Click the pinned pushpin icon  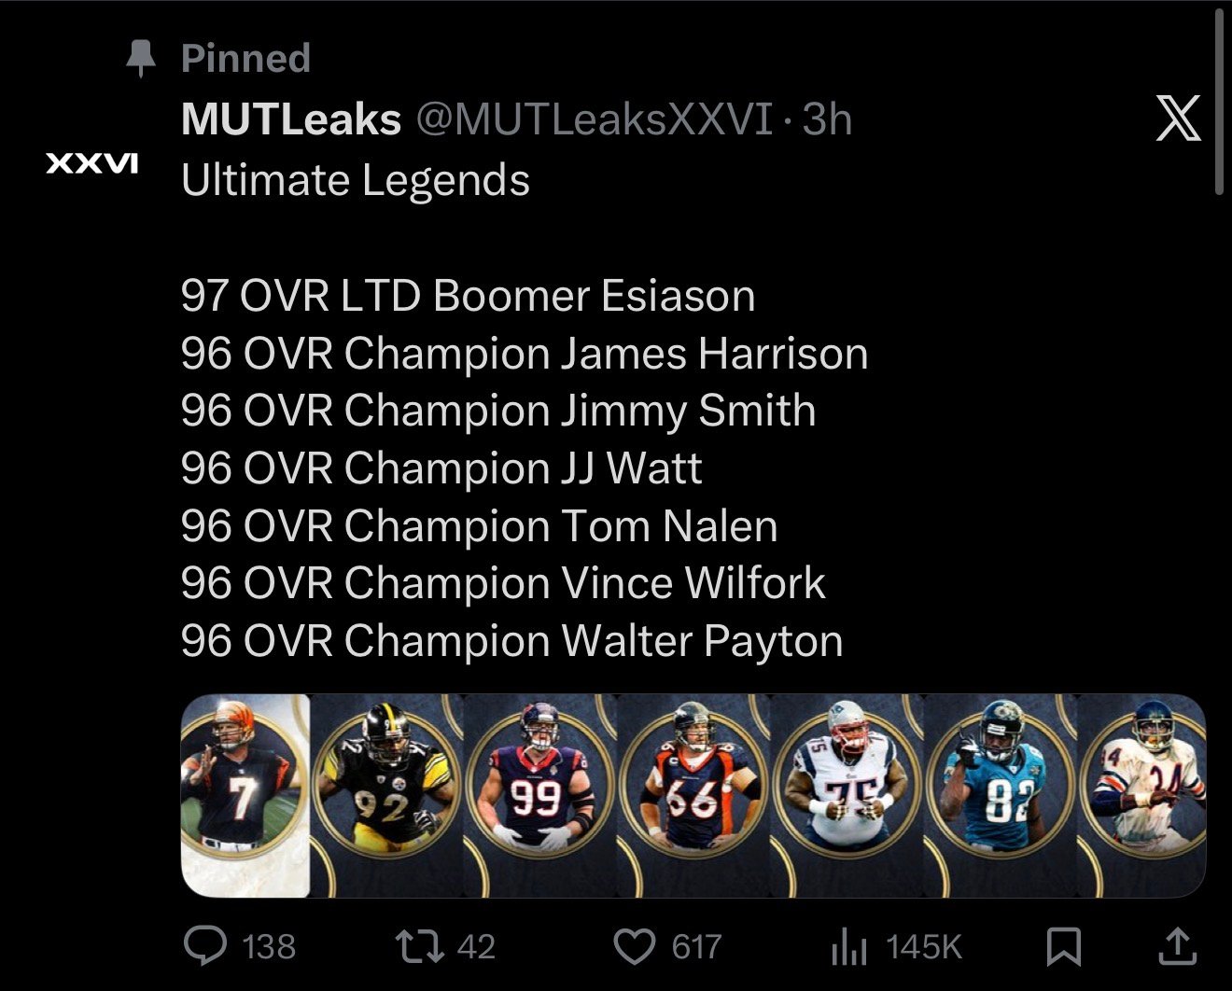tap(141, 58)
